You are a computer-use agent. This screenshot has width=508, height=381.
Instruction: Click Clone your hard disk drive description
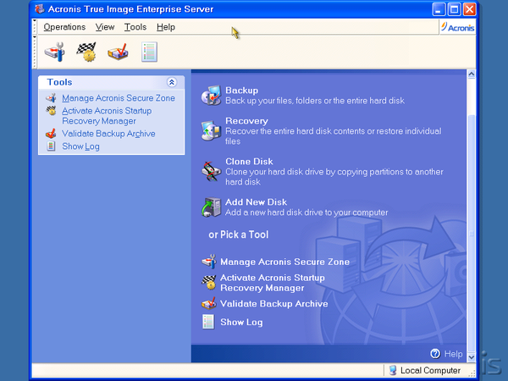coord(334,177)
